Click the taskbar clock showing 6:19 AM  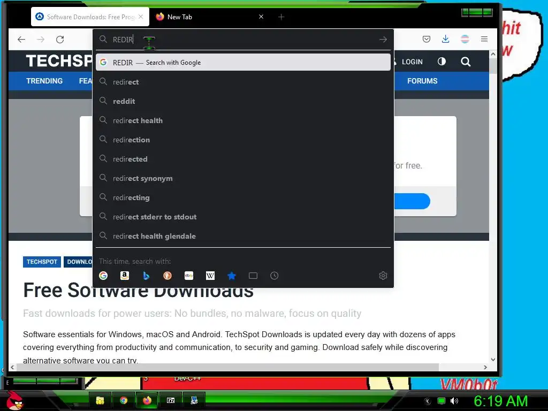[501, 401]
